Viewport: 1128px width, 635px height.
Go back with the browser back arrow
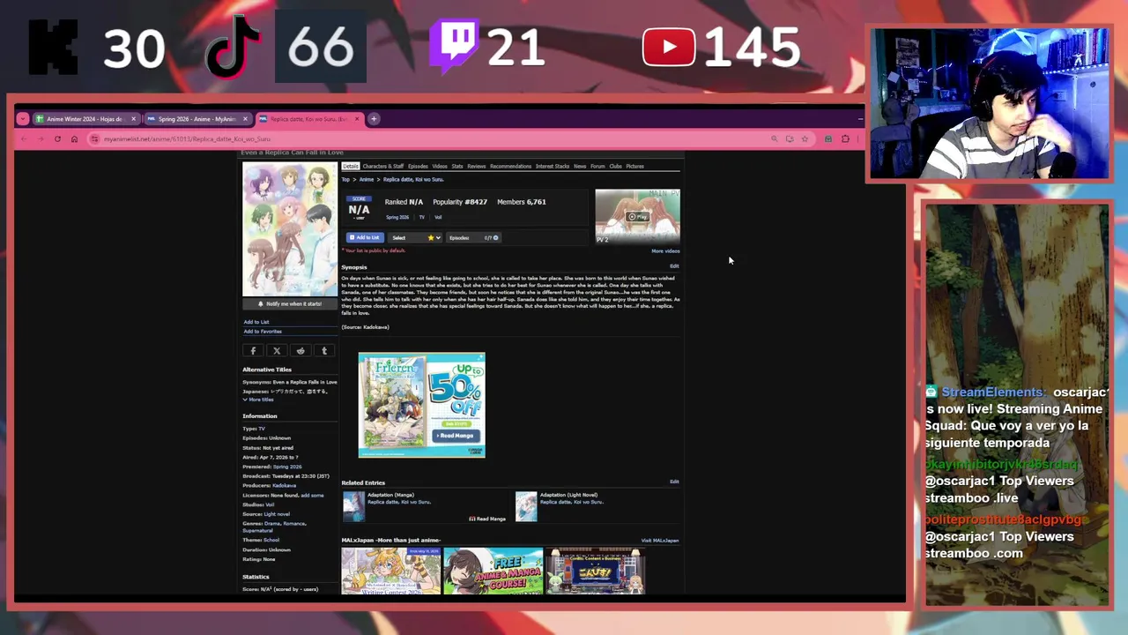coord(24,138)
